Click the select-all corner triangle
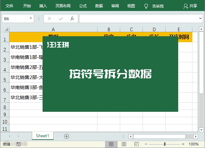This screenshot has width=205, height=148. coord(7,29)
